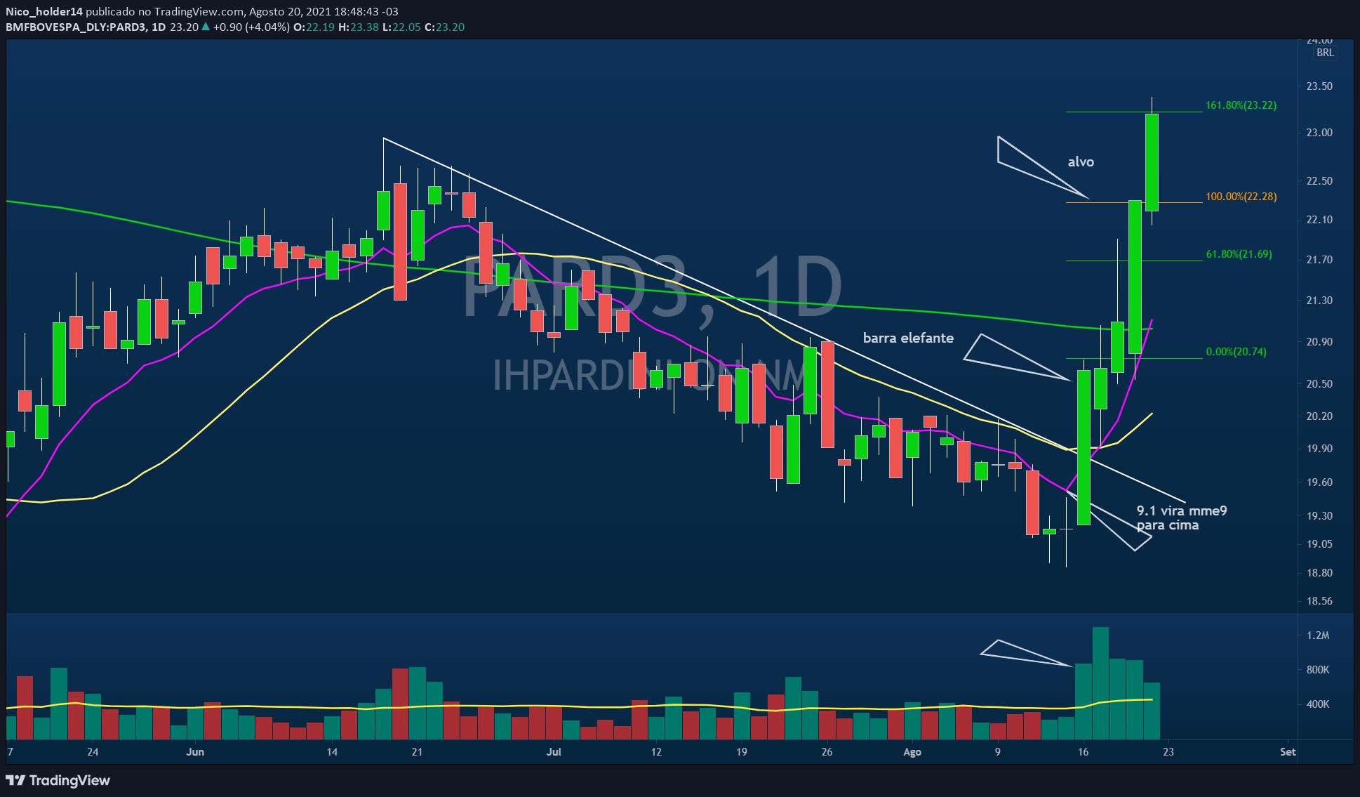The image size is (1360, 797).
Task: Click the 'Jul' date axis label
Action: click(x=554, y=752)
